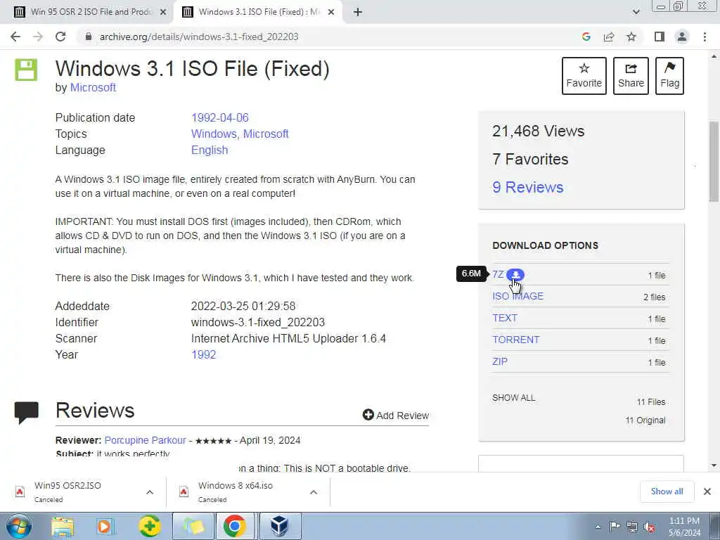Open reviewer Porcupine Parkour profile

point(145,440)
